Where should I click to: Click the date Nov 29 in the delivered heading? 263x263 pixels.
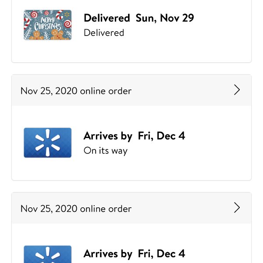pyautogui.click(x=177, y=18)
